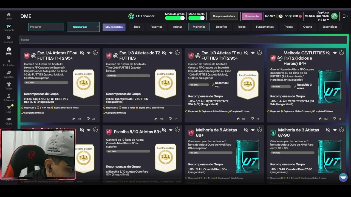Switch to the Tudo tab
Viewport: 351px width, 197px height.
tap(137, 27)
